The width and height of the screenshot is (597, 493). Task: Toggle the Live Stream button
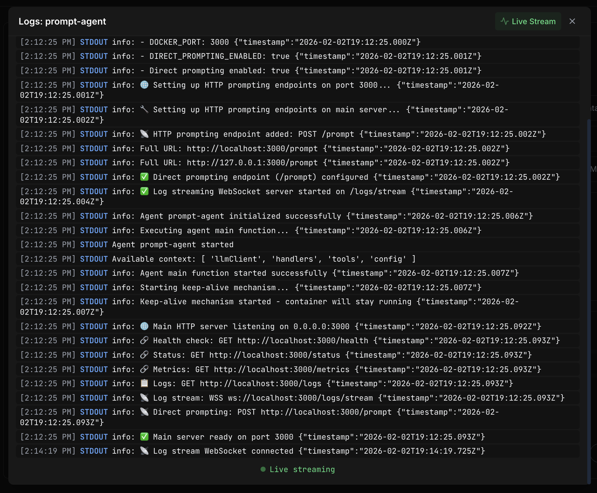[x=528, y=21]
